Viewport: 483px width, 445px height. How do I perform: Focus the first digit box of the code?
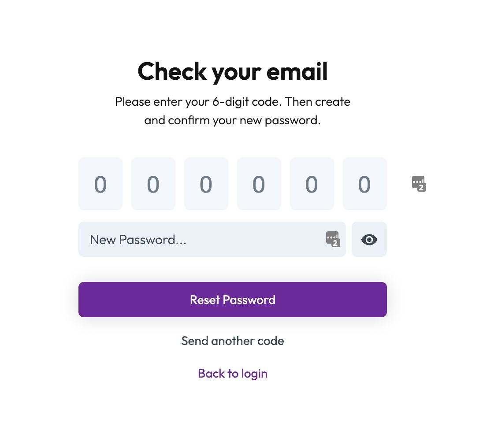100,184
